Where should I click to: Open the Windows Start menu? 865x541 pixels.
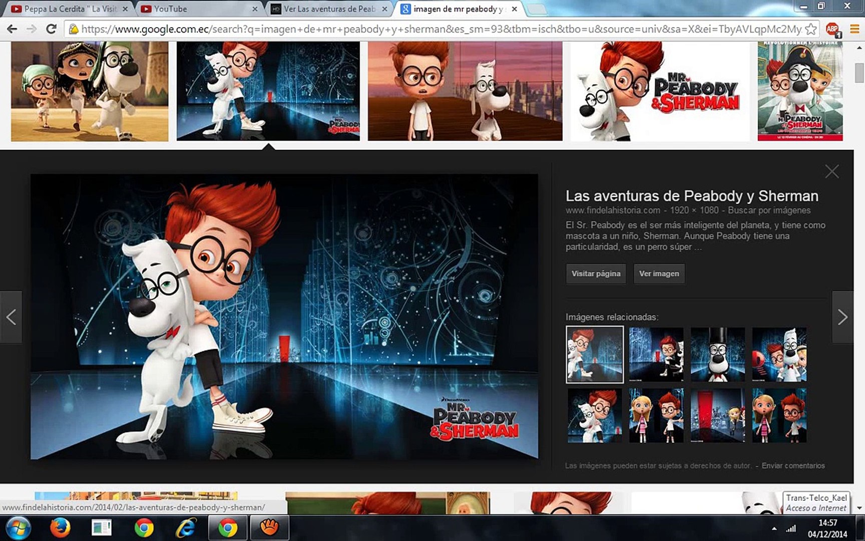[18, 528]
